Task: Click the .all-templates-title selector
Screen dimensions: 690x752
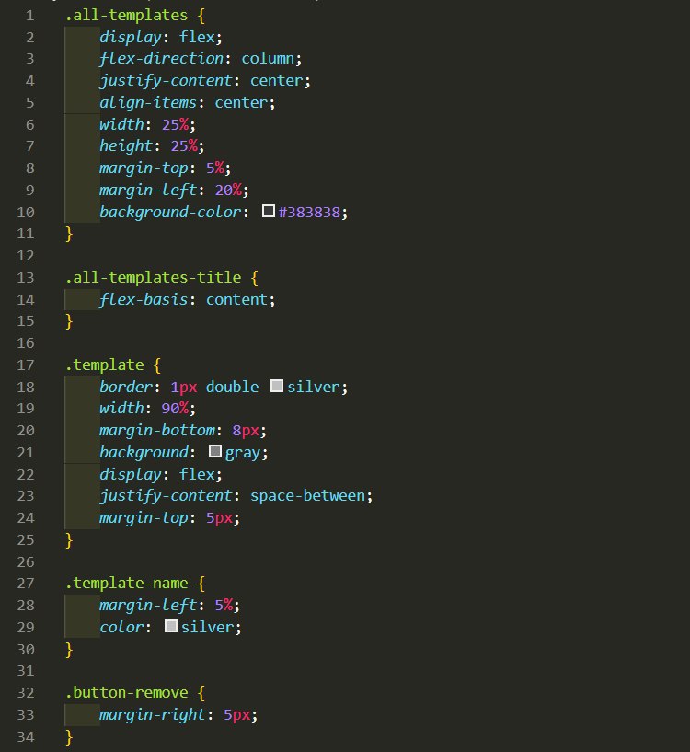Action: point(154,277)
